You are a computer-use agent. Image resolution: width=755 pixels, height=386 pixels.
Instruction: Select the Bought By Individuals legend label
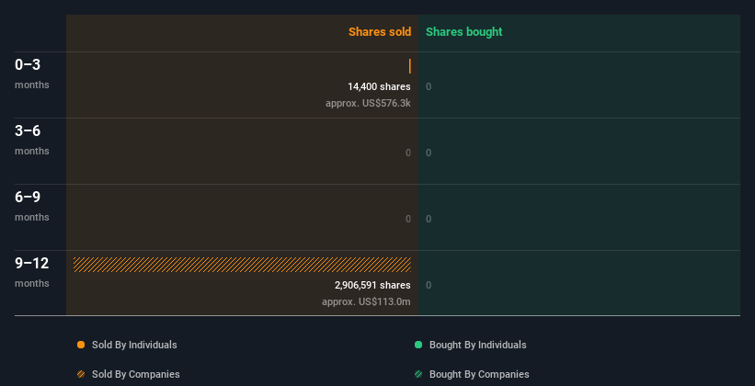coord(477,345)
